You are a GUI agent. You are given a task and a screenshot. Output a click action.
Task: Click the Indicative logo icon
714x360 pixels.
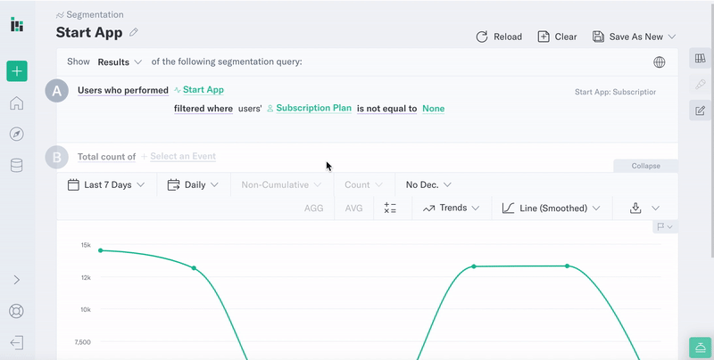click(17, 25)
